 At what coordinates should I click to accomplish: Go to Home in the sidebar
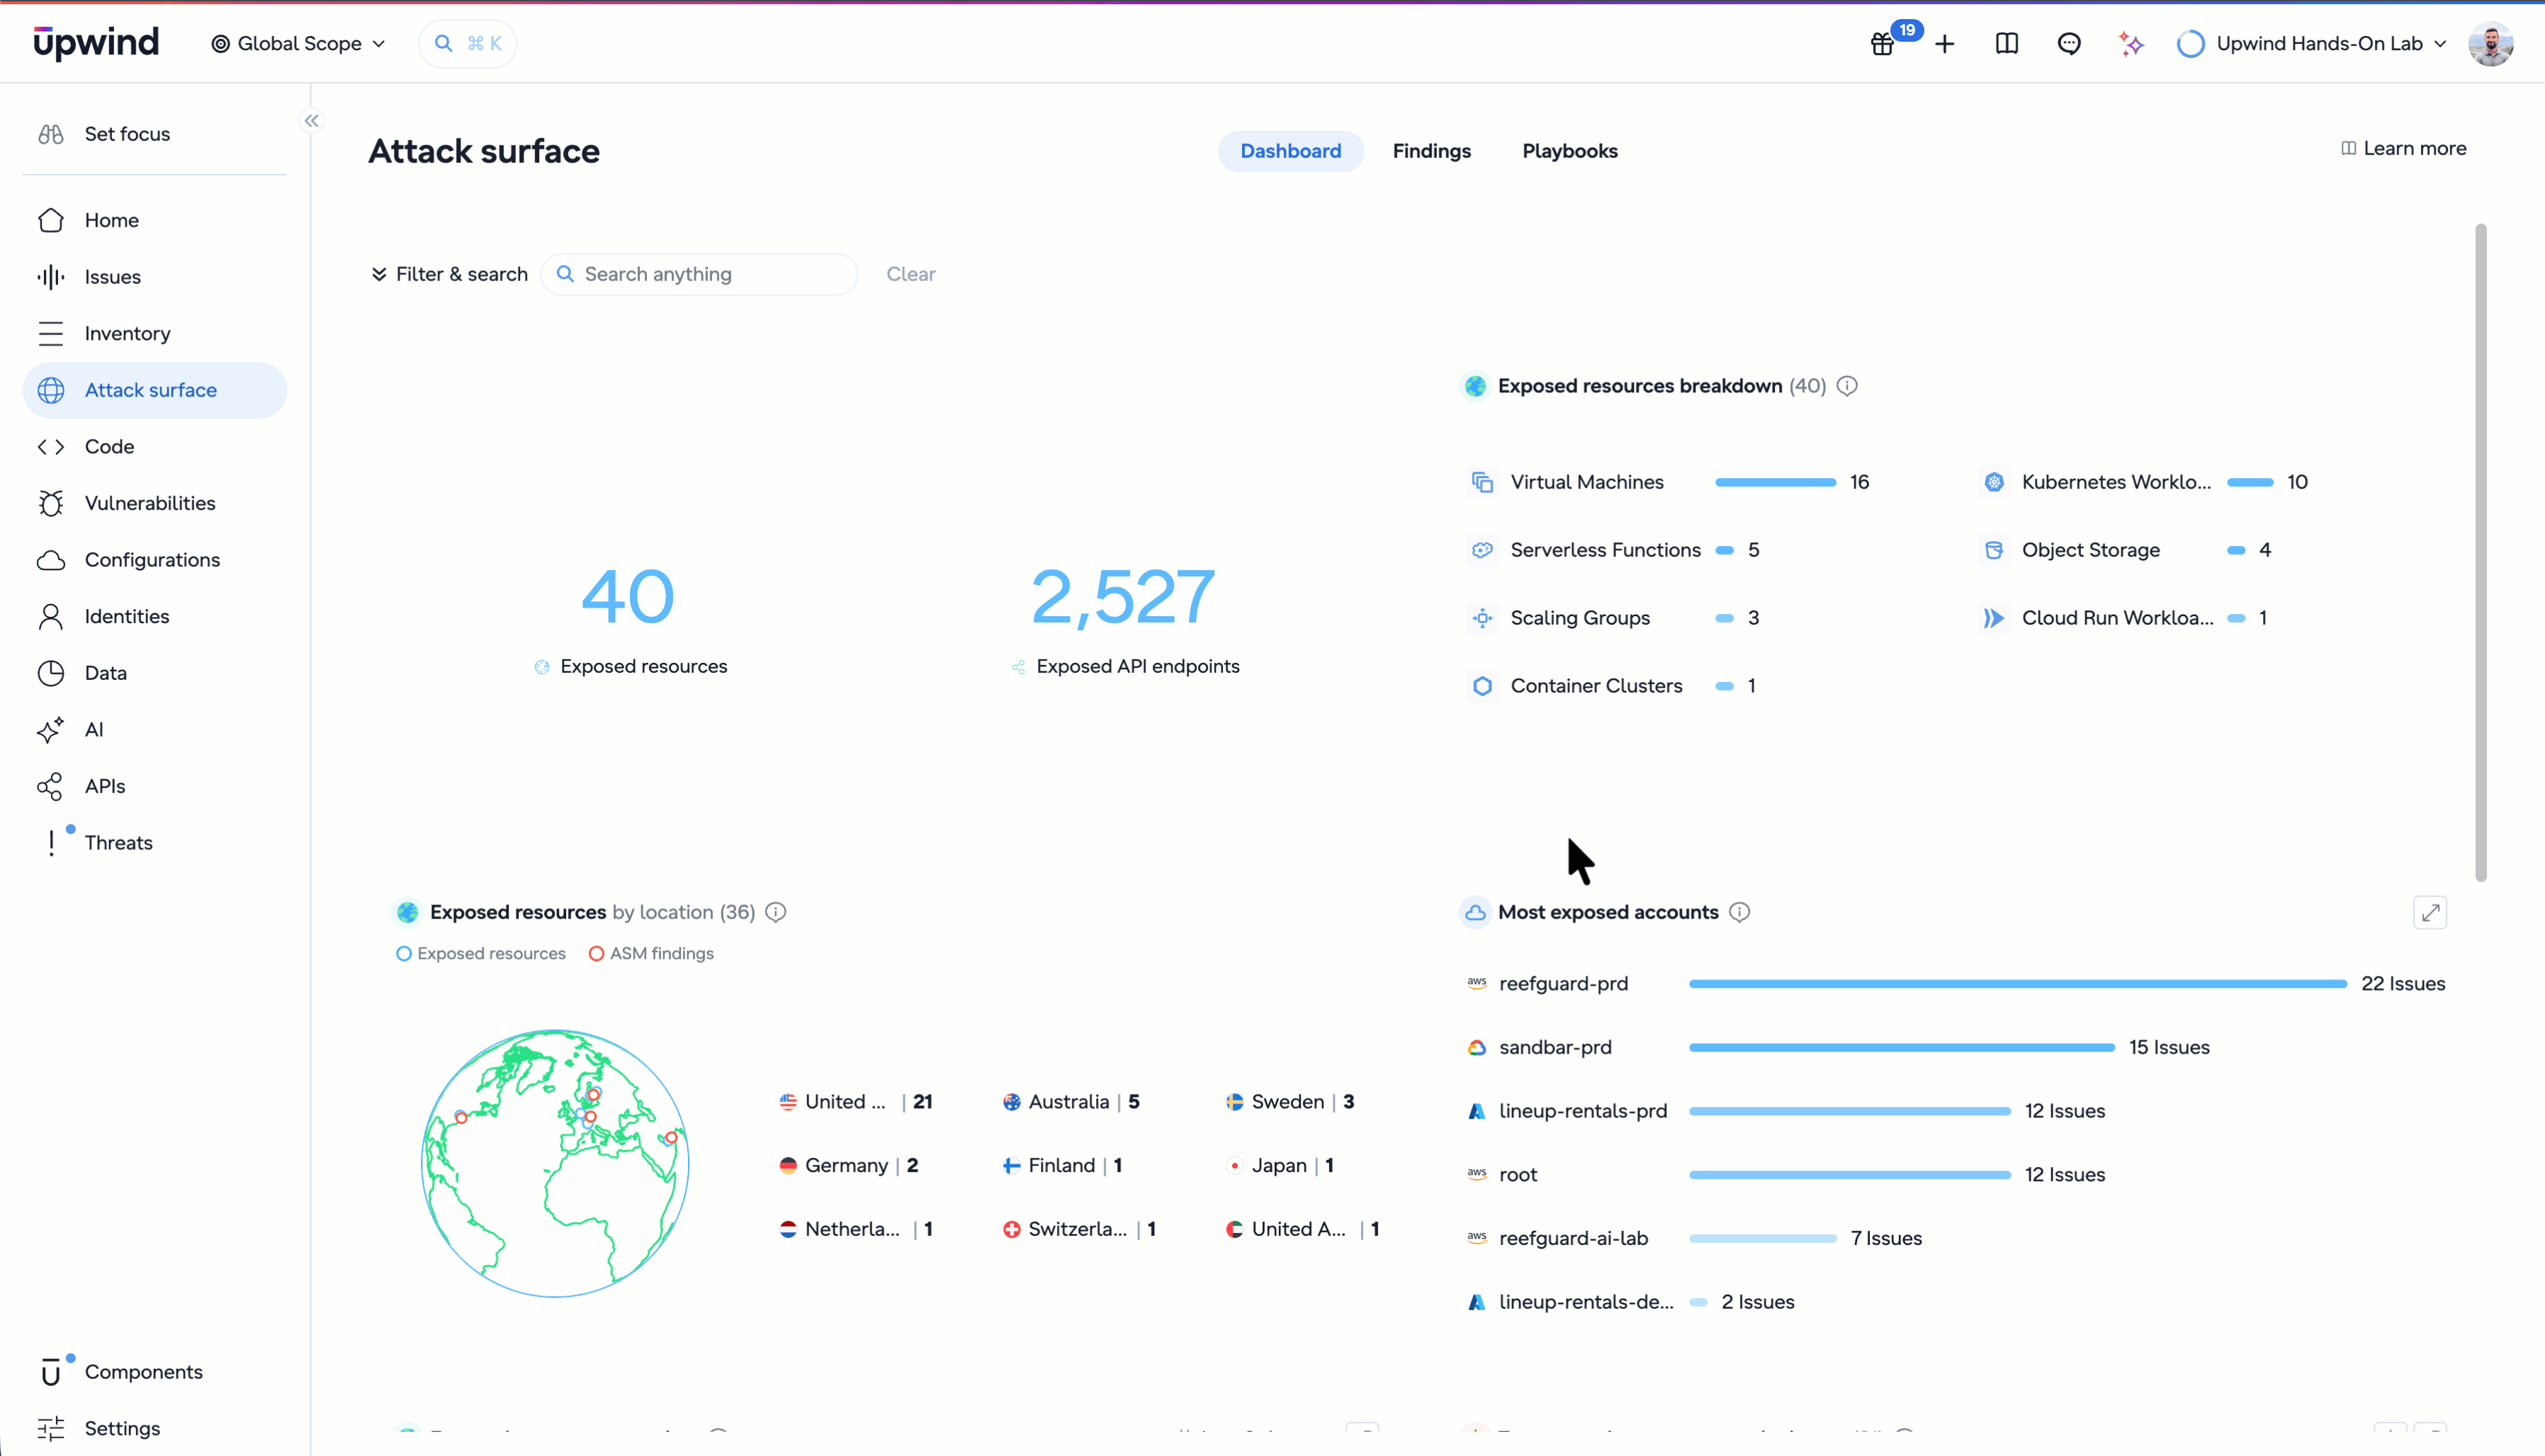point(155,220)
